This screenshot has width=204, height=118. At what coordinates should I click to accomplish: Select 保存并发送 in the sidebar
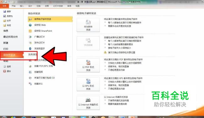point(12,55)
